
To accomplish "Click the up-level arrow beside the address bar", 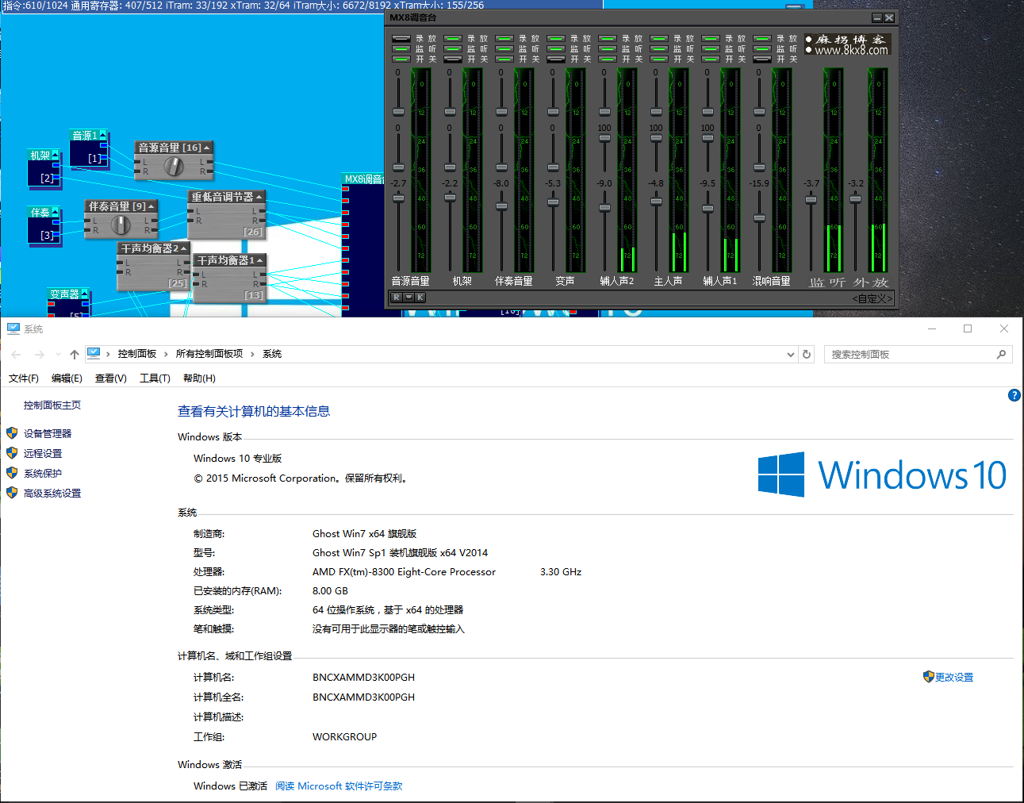I will [x=75, y=355].
